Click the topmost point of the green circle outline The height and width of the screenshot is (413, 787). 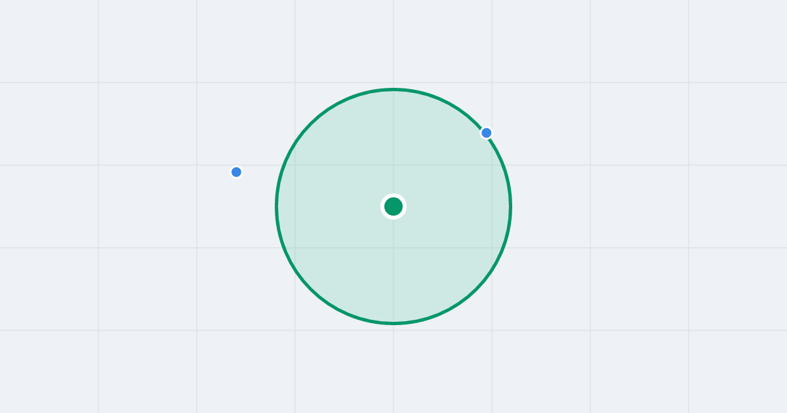click(393, 89)
